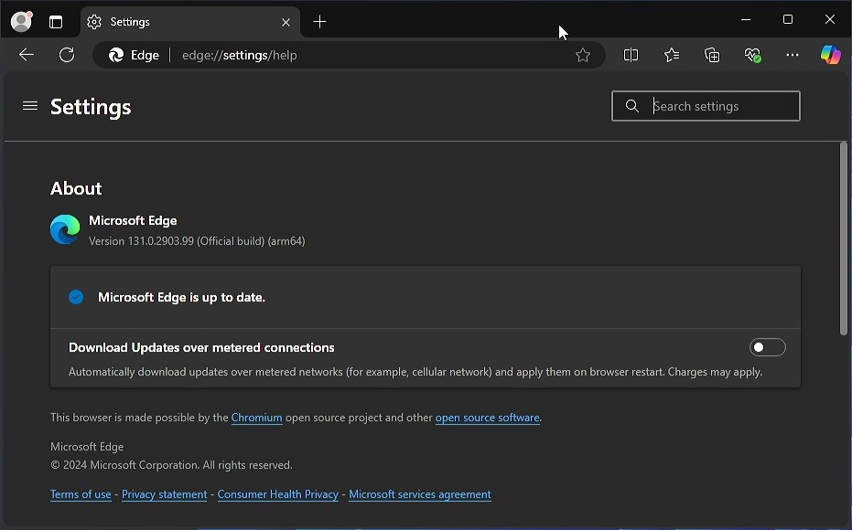Viewport: 852px width, 530px height.
Task: Expand the Settings hamburger navigation menu
Action: coord(30,106)
